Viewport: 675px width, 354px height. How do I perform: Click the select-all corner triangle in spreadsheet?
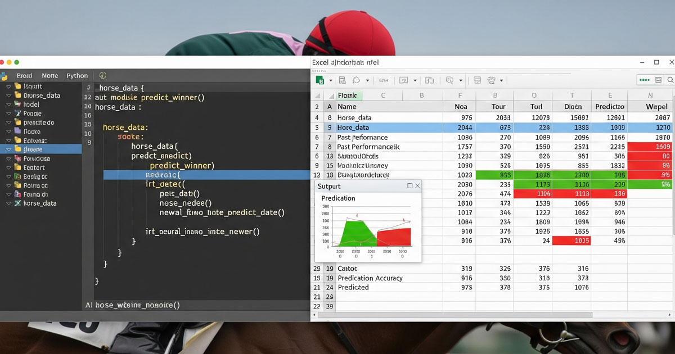point(317,96)
